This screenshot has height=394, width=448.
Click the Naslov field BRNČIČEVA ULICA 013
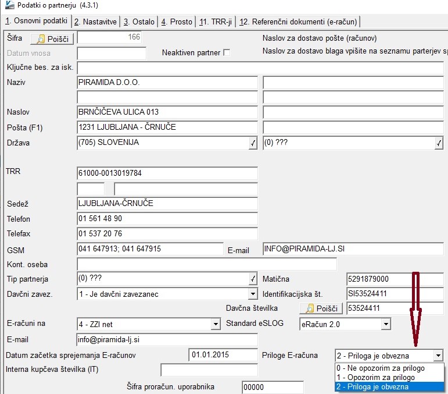pos(167,112)
